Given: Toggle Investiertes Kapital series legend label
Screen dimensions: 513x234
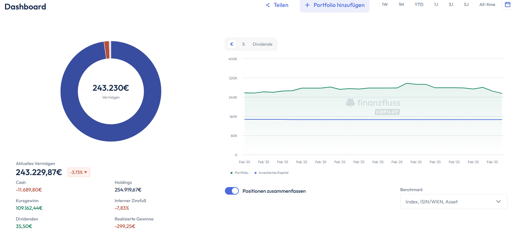Looking at the screenshot, I should pos(273,173).
